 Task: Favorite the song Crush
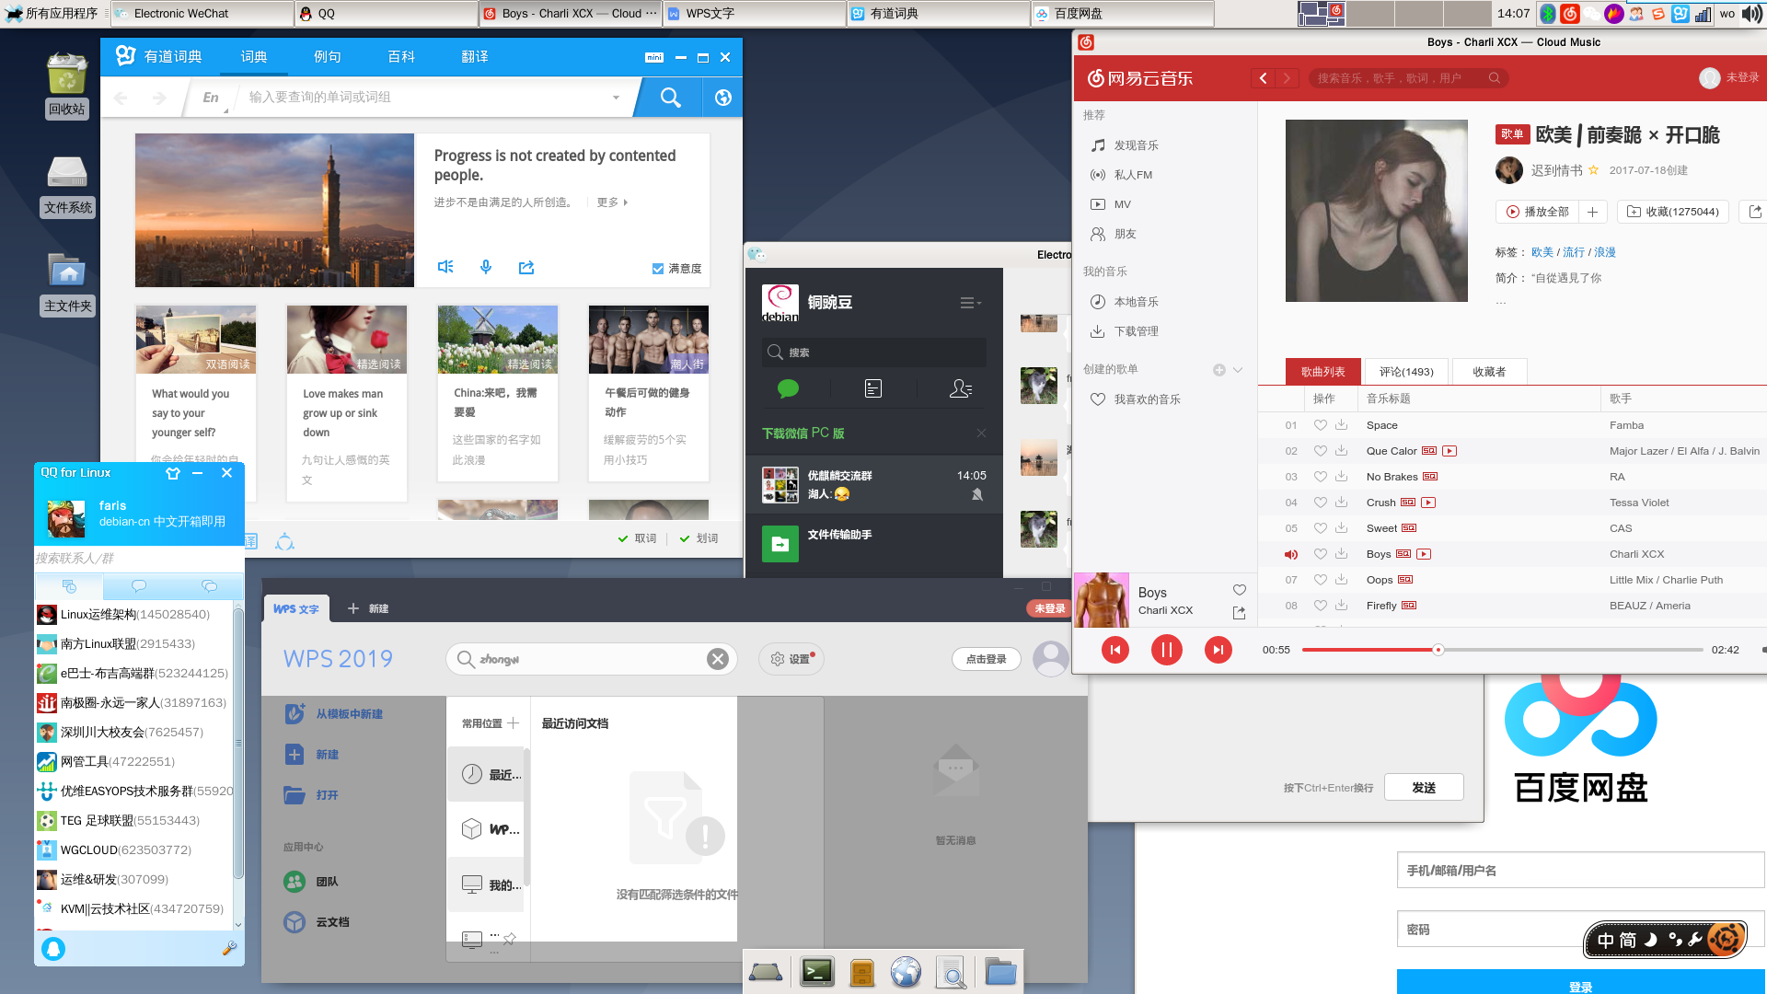1320,503
